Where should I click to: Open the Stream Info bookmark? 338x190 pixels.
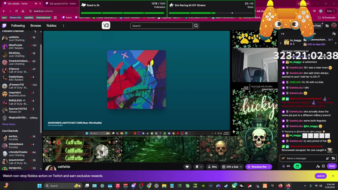[x=15, y=18]
